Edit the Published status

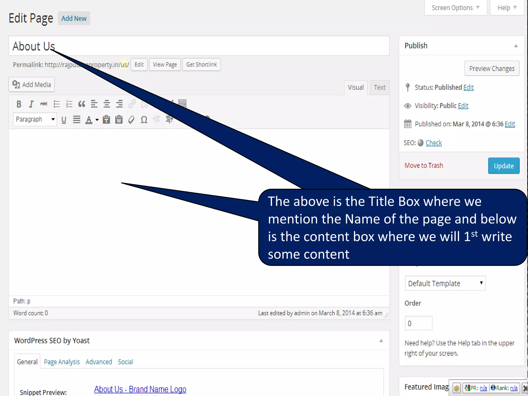pyautogui.click(x=468, y=87)
